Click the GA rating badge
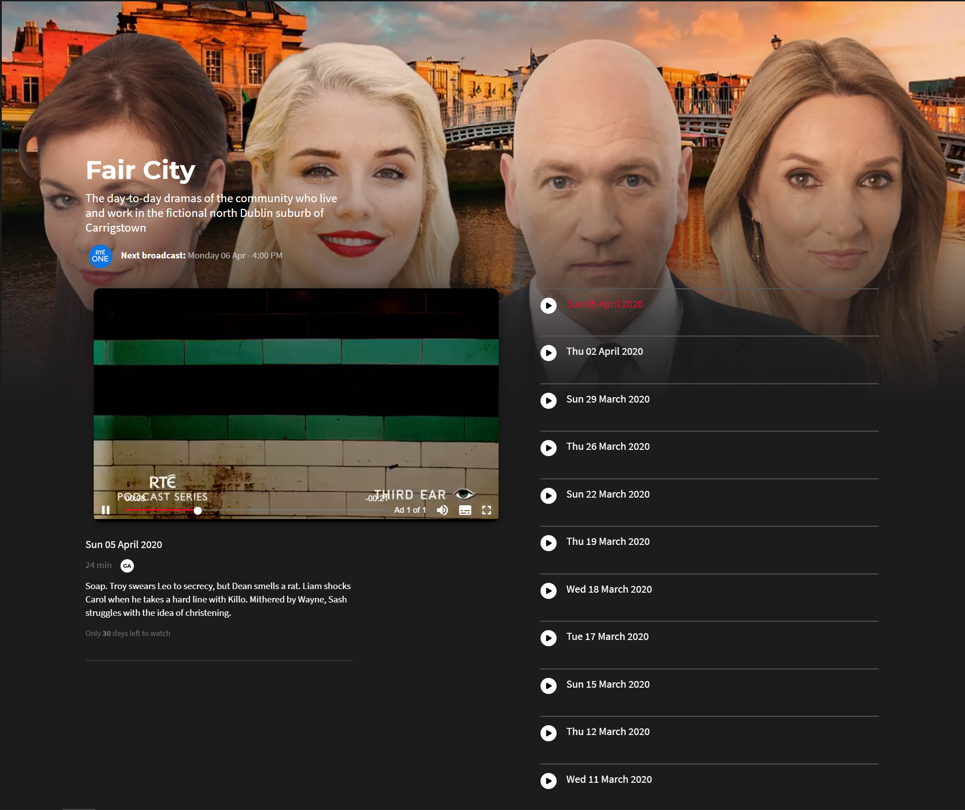965x810 pixels. (x=127, y=565)
